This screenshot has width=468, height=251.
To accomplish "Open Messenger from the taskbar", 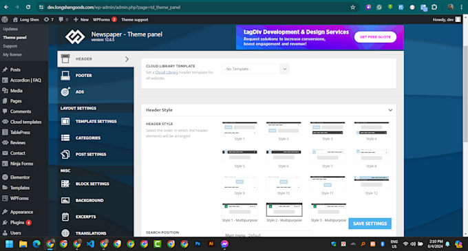I will 224,244.
